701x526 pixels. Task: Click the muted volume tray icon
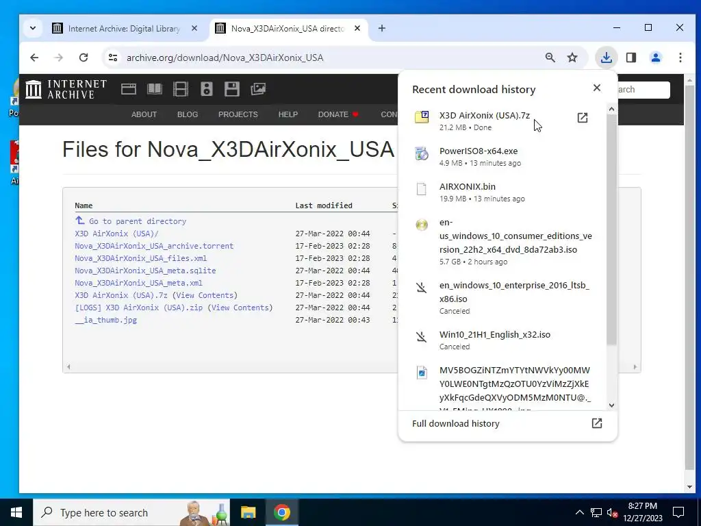point(612,512)
